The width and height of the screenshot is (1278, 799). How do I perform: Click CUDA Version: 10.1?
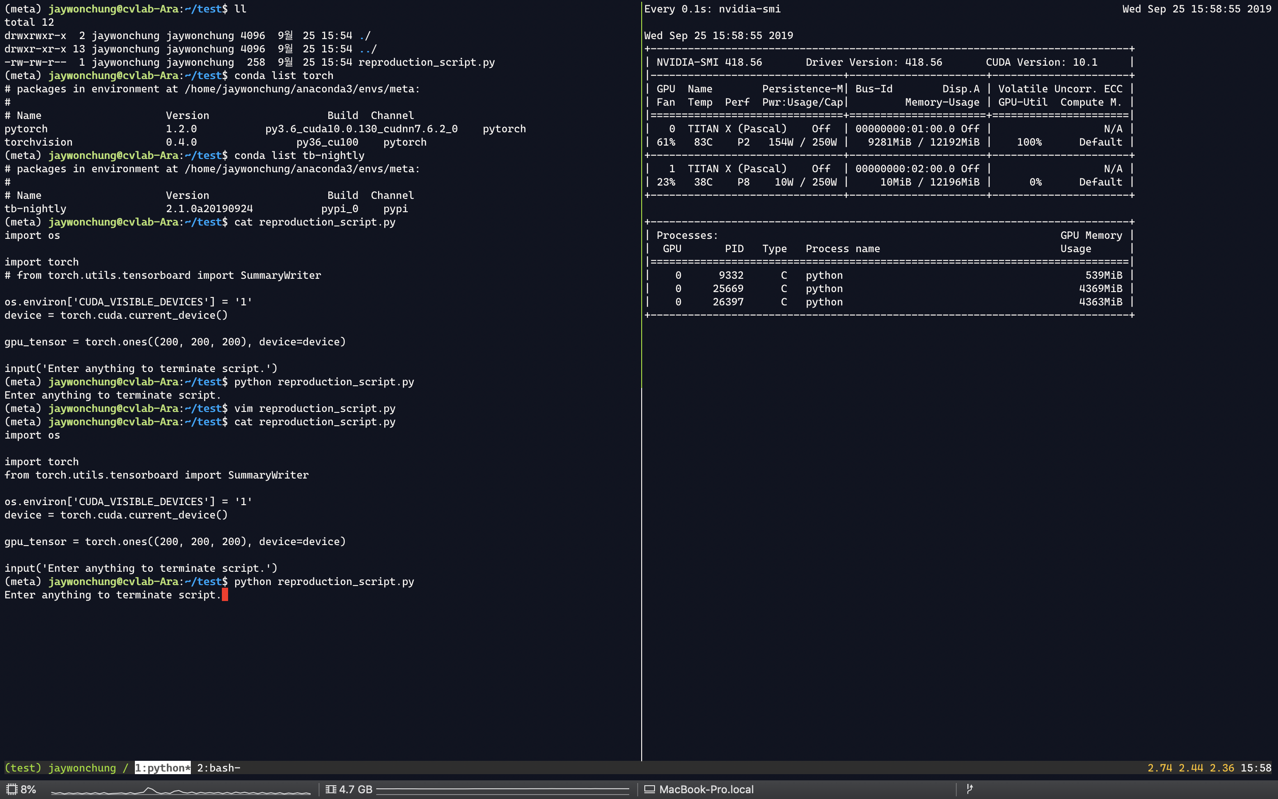coord(1041,62)
